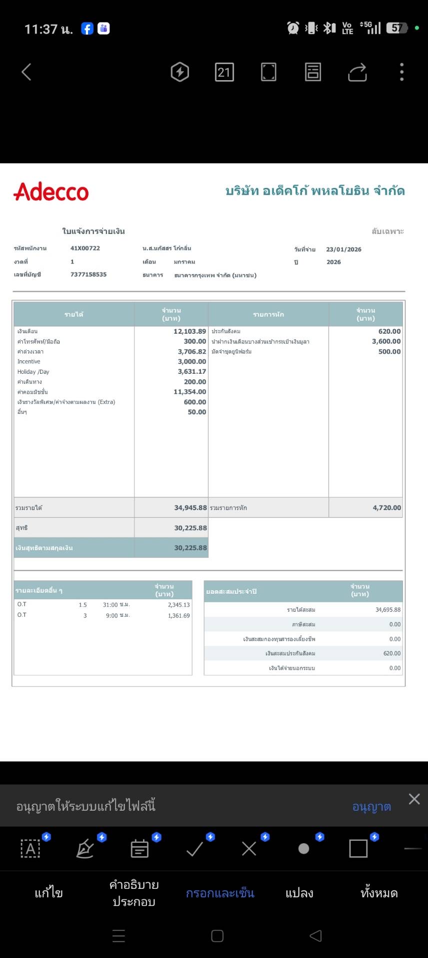
Task: Tap อนุญาต to allow file editing
Action: [371, 807]
